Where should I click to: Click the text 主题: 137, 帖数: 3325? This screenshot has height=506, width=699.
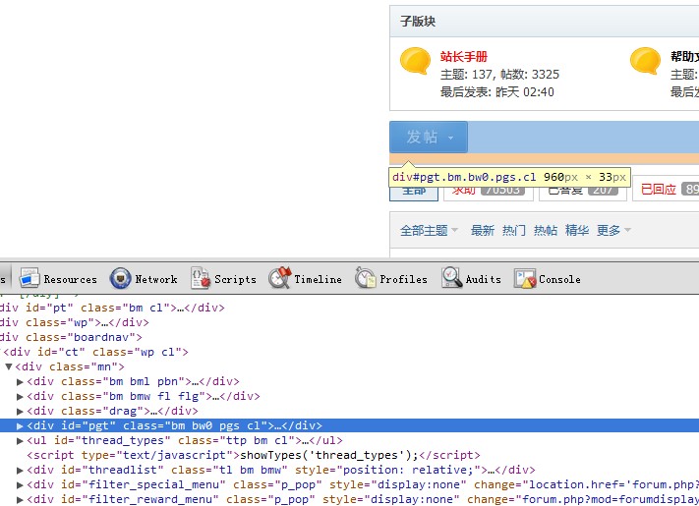point(499,75)
